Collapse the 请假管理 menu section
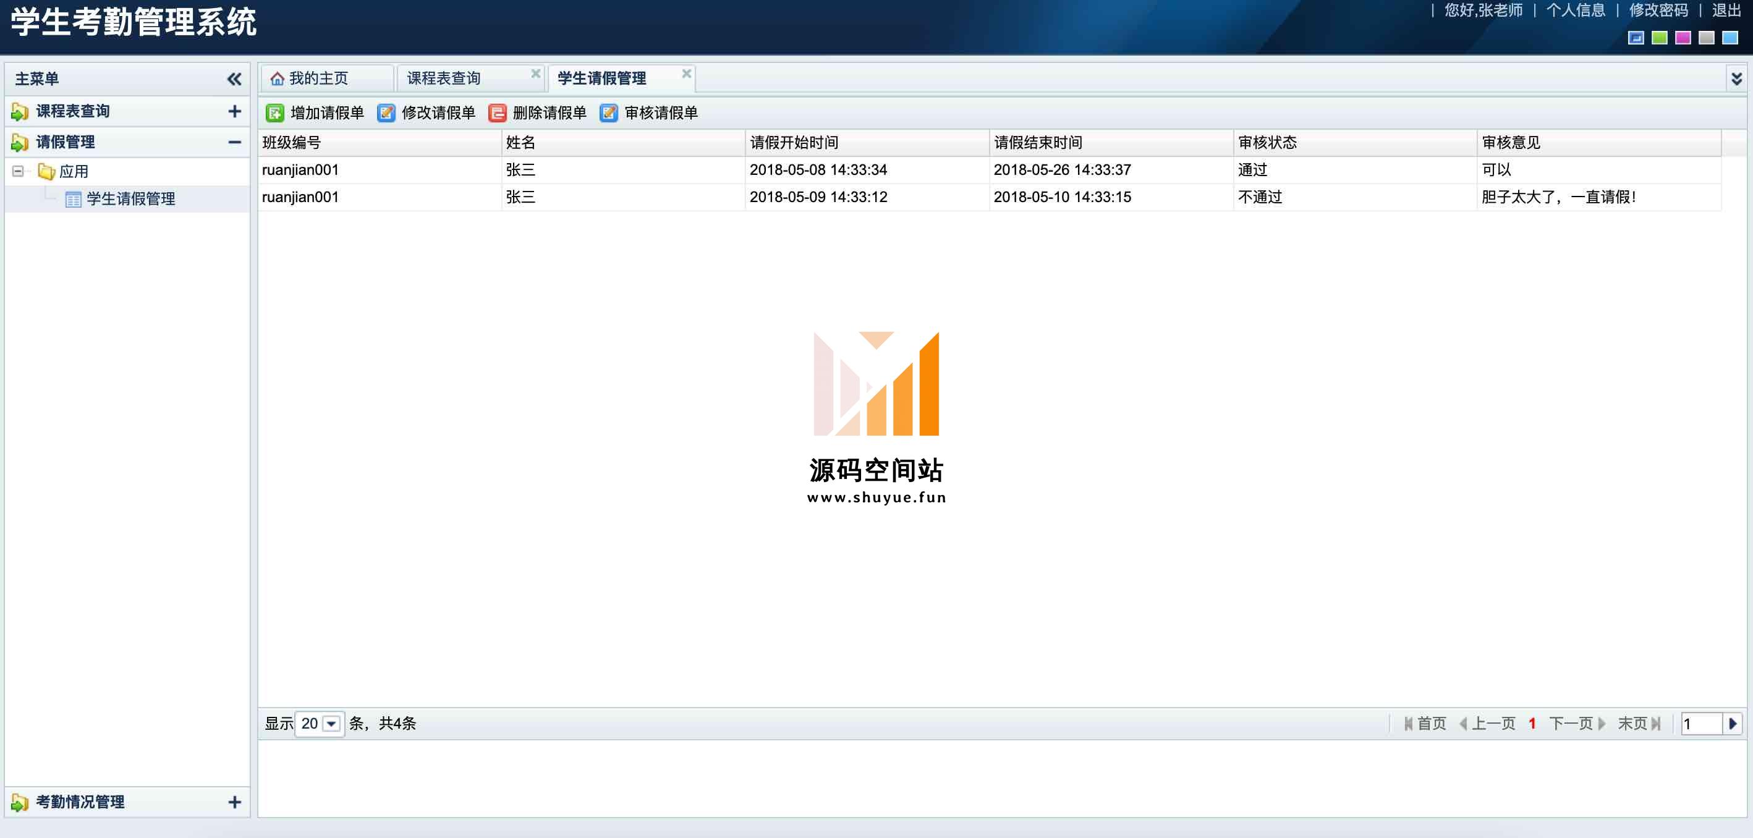This screenshot has width=1753, height=838. tap(235, 142)
